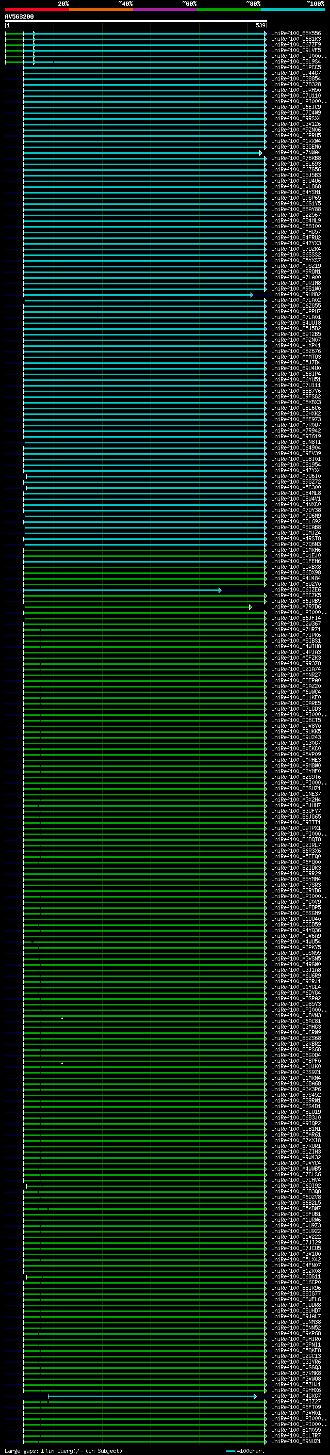Viewport: 330px width, 1455px height.
Task: Click the UniRef100_Q944G7 entry
Action: [x=295, y=73]
